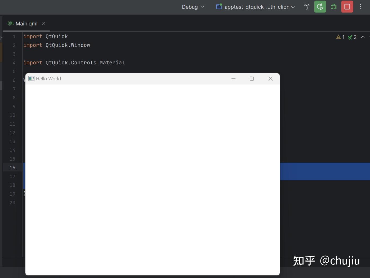Click the Build hammer icon
The height and width of the screenshot is (278, 370).
pyautogui.click(x=306, y=7)
